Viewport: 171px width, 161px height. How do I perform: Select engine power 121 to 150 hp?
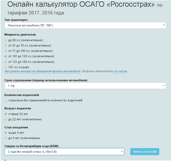(6, 62)
